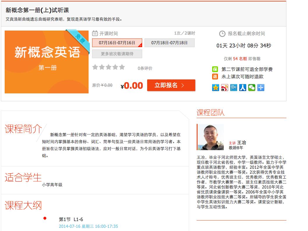Screen dimensions: 308x231
Task: Click the orange 退 refund badge
Action: point(215,77)
